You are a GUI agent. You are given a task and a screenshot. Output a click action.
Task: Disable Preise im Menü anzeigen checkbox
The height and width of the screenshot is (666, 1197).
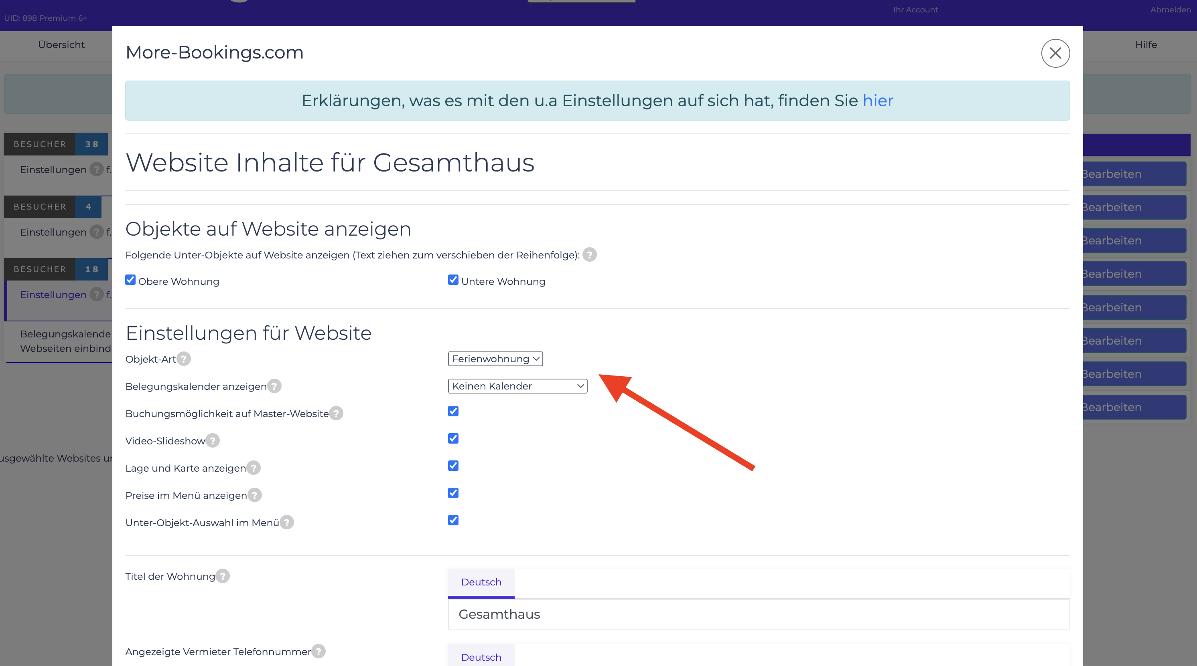(x=453, y=493)
